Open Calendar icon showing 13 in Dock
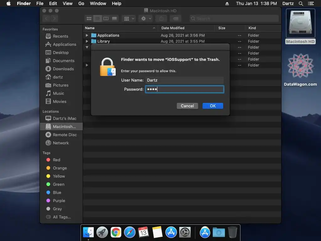The height and width of the screenshot is (241, 321). tap(143, 232)
